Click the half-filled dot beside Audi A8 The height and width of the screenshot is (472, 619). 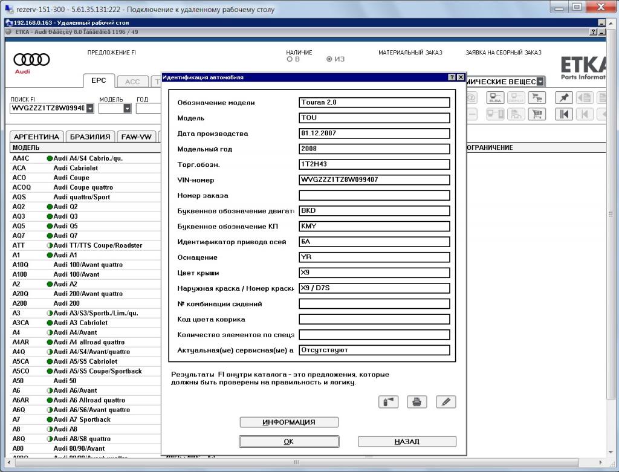point(50,429)
